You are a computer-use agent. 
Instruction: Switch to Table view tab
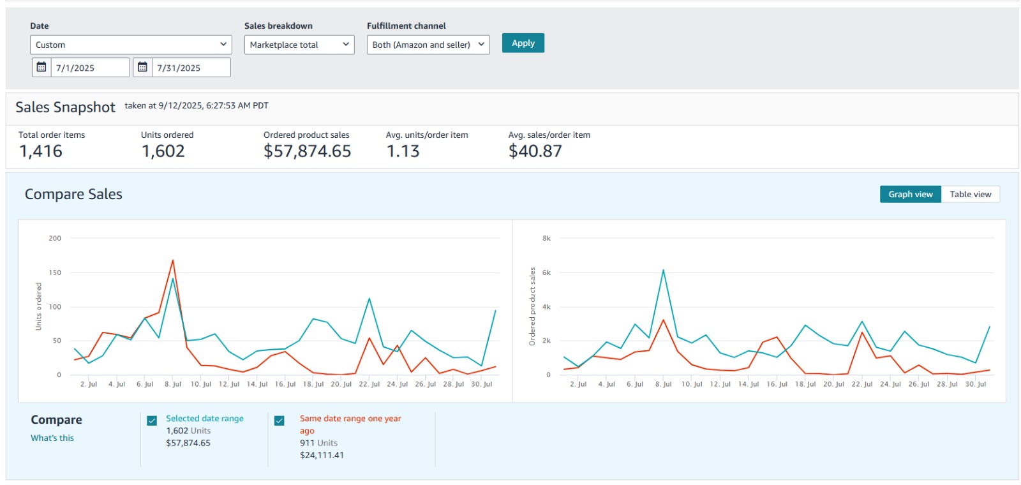[x=970, y=194]
